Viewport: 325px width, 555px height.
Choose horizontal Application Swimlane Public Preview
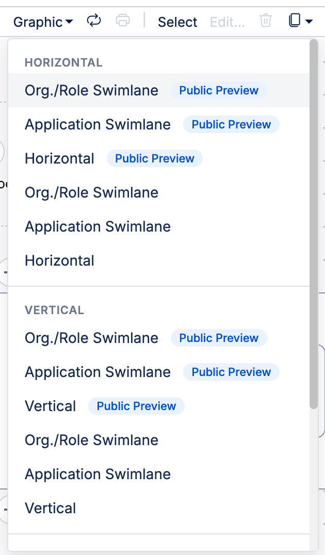click(158, 124)
